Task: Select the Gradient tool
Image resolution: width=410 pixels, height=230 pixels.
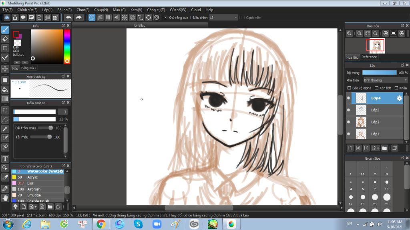Action: tap(5, 99)
